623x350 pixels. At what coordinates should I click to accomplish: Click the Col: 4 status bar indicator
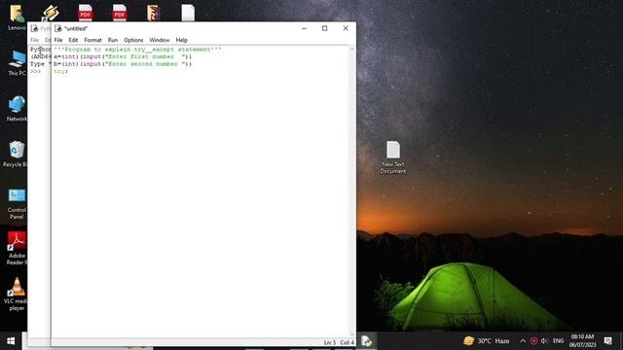coord(347,342)
